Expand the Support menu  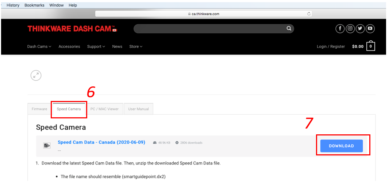[96, 46]
